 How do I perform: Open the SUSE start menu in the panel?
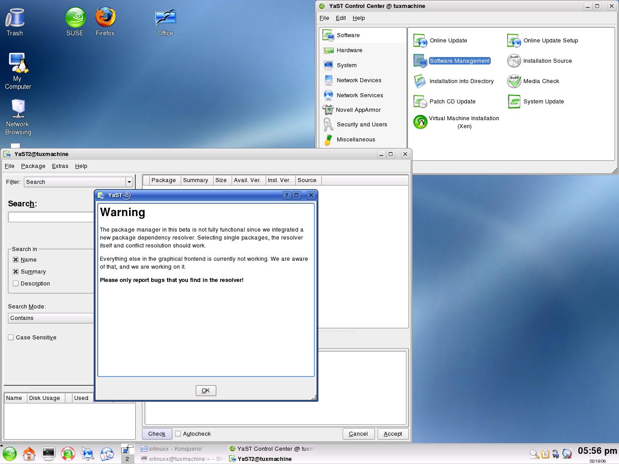(x=10, y=454)
